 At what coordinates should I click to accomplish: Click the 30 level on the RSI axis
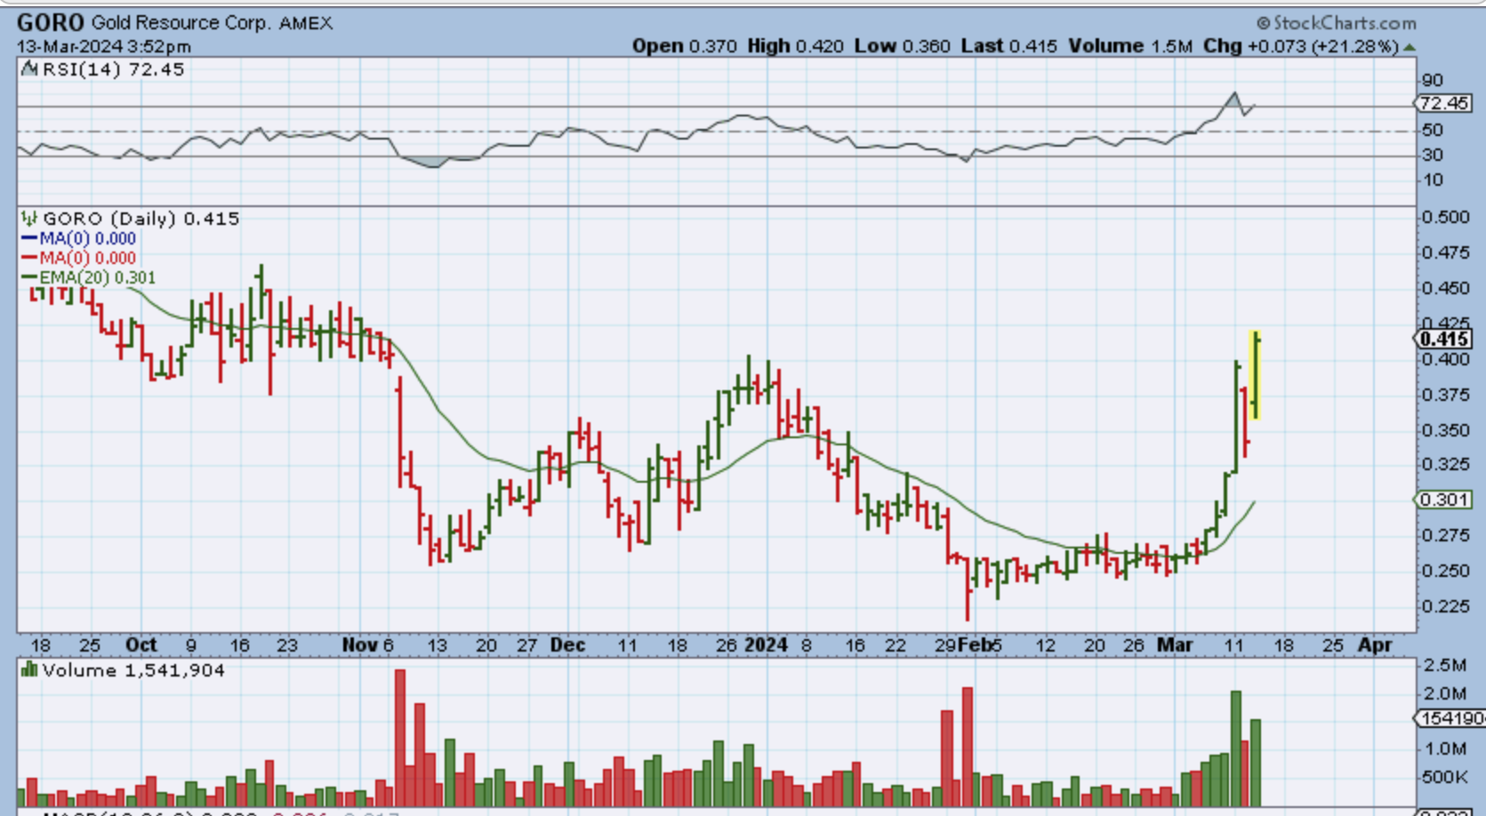pos(1433,155)
